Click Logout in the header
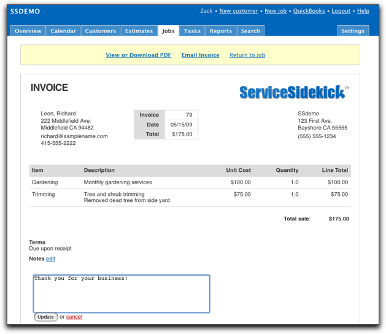 [x=341, y=11]
